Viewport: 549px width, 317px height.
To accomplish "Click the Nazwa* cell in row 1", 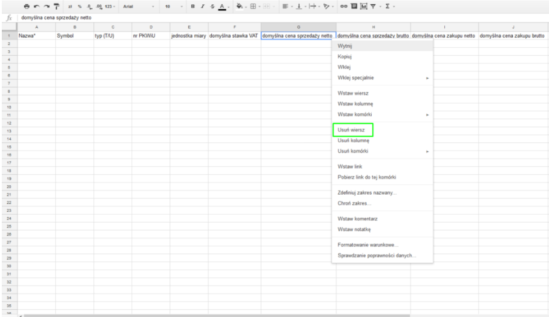I will point(37,36).
